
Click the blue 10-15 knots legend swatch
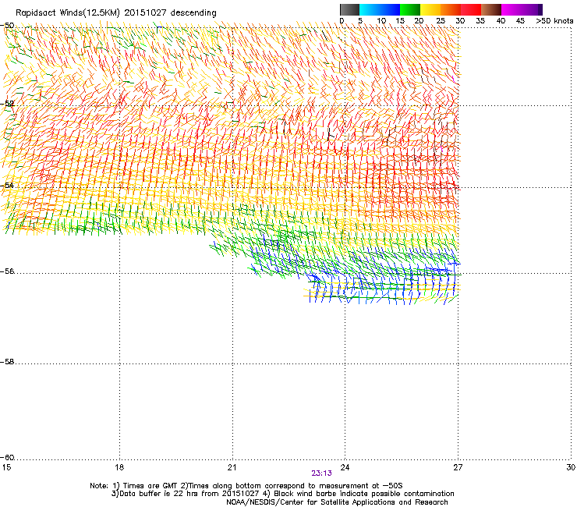click(390, 9)
